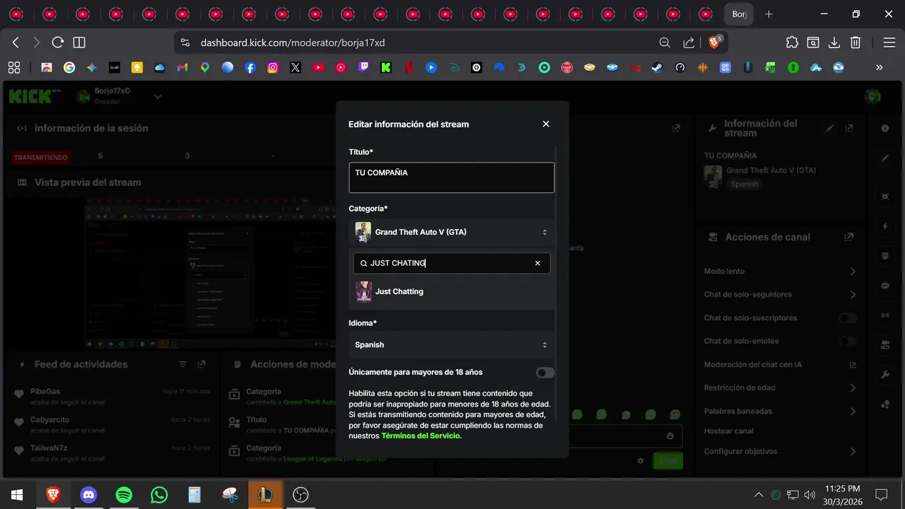Click the green Chat send button
This screenshot has width=905, height=509.
coord(668,460)
